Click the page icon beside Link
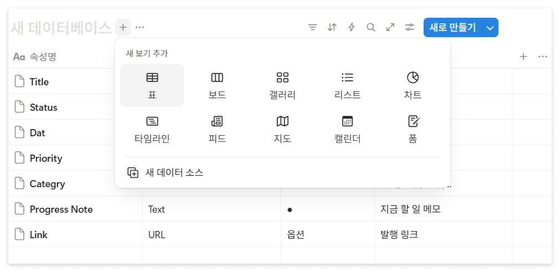 (19, 234)
